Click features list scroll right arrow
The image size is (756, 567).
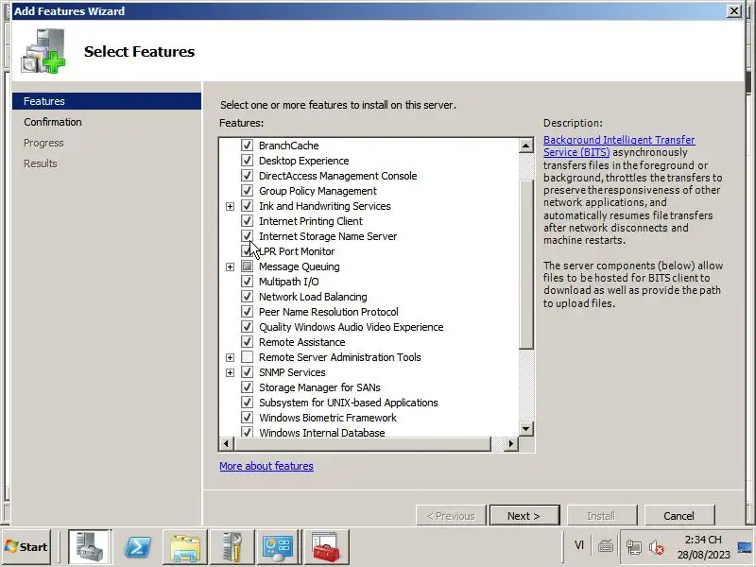pyautogui.click(x=510, y=443)
